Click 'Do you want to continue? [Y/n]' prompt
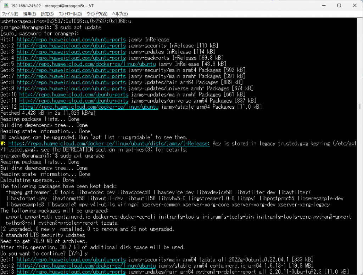The image size is (363, 275). [41, 253]
